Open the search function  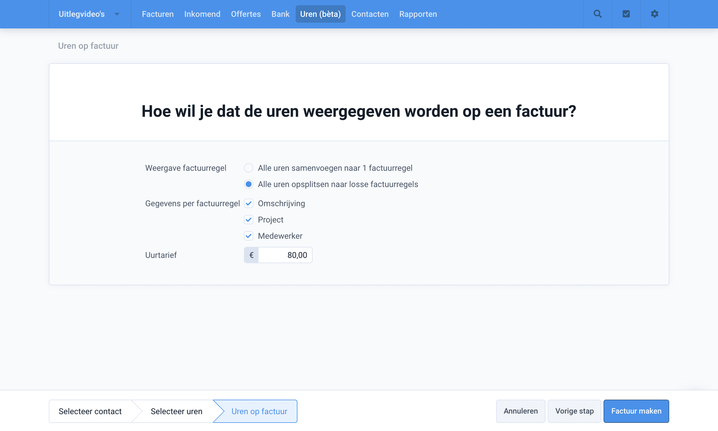(597, 14)
